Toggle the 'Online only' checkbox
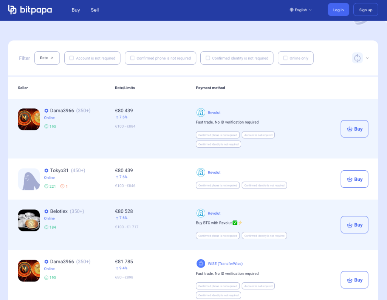The image size is (387, 300). coord(285,58)
